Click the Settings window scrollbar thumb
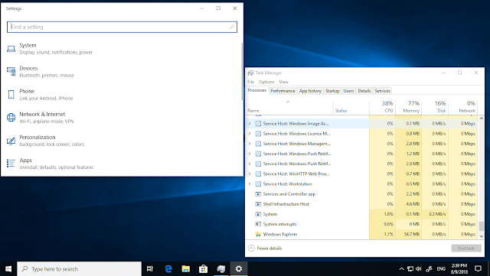 [x=242, y=71]
